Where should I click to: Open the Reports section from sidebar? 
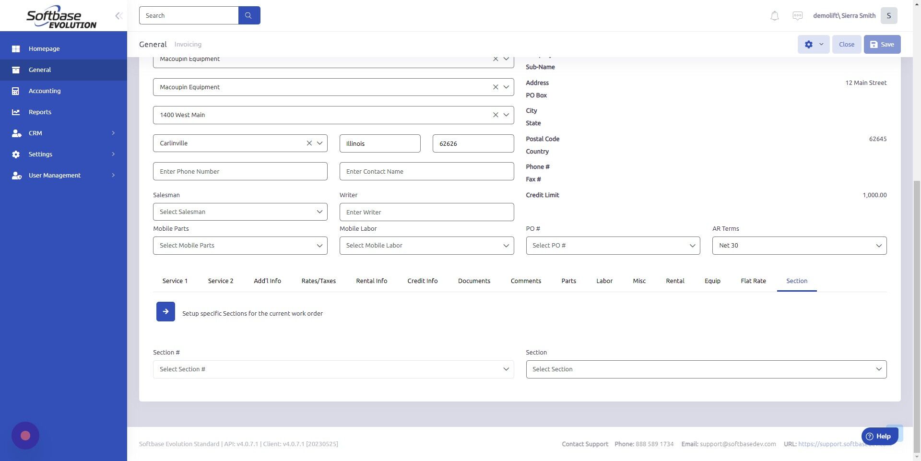tap(39, 112)
